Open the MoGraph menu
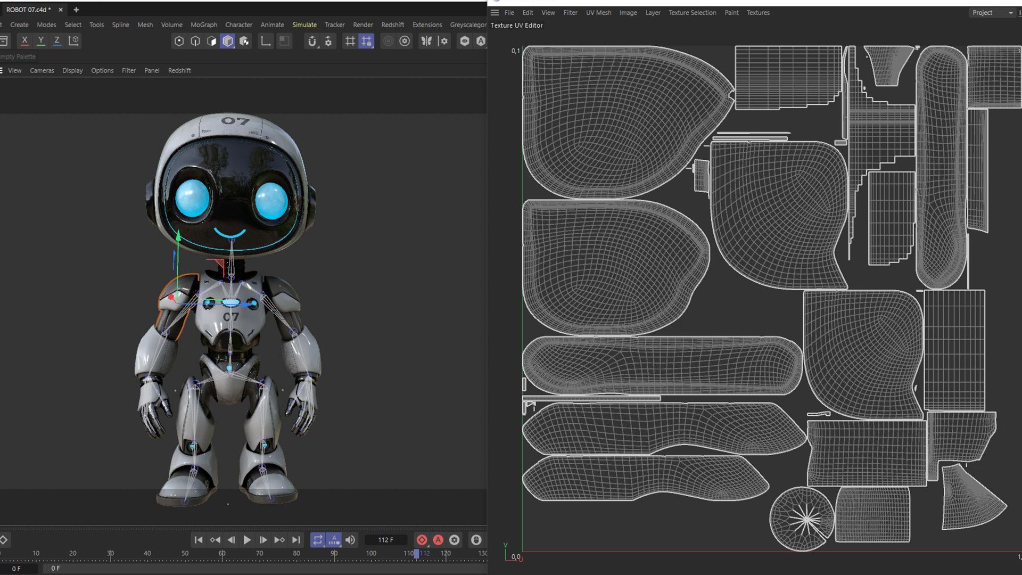This screenshot has width=1022, height=575. click(x=204, y=24)
